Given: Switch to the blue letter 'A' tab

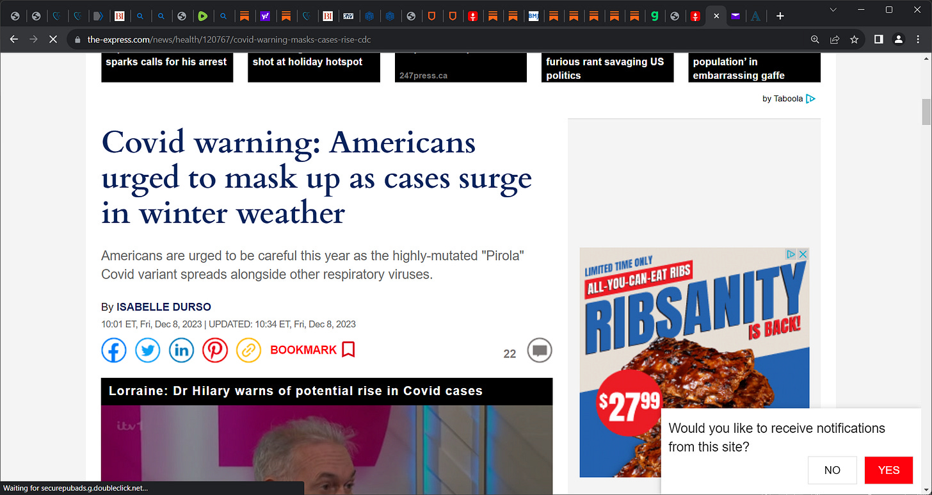Looking at the screenshot, I should pos(755,16).
